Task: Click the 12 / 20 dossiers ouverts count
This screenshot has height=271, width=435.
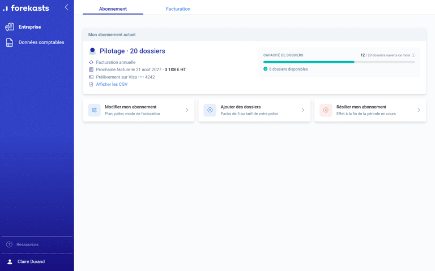Action: coord(385,55)
